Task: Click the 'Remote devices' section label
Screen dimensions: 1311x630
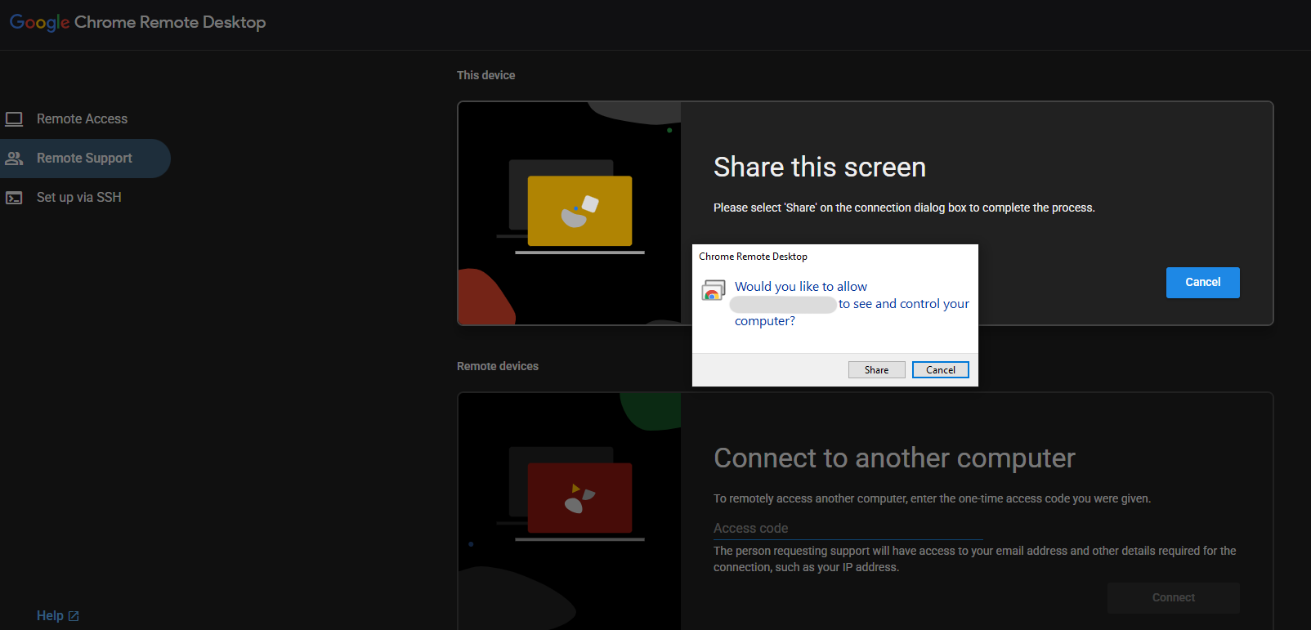Action: [498, 366]
